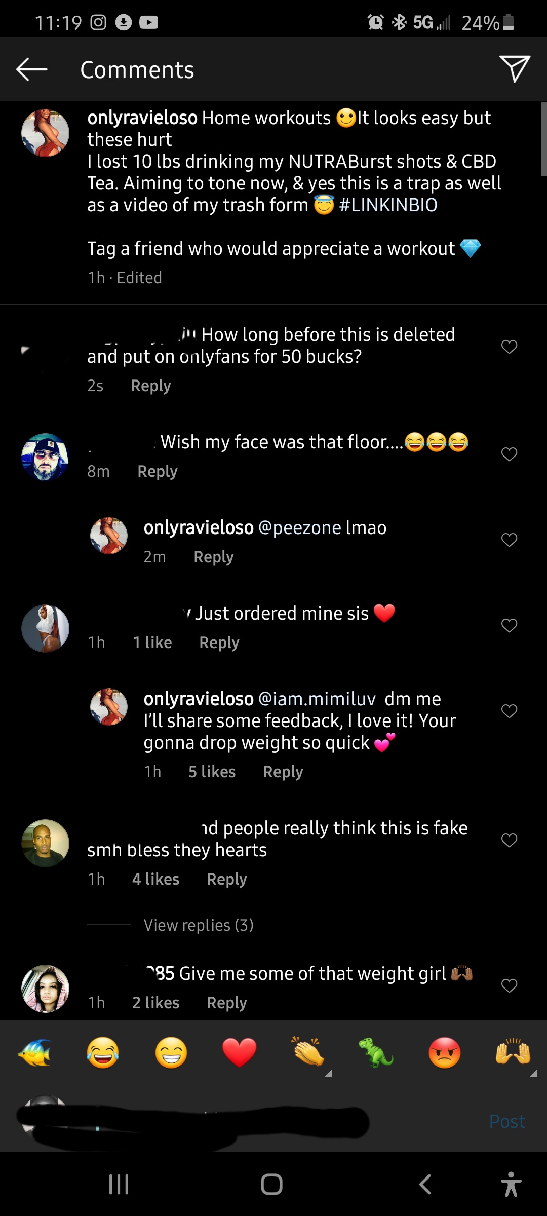
Task: Insert the grinning face emoji
Action: tap(171, 1052)
